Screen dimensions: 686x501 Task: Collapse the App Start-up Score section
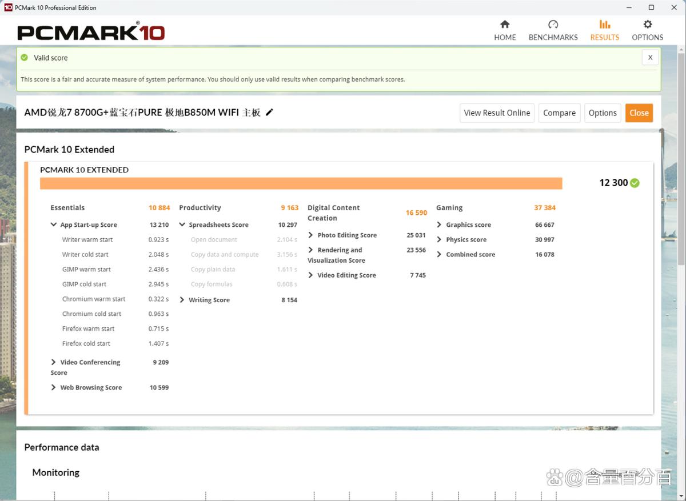click(54, 225)
